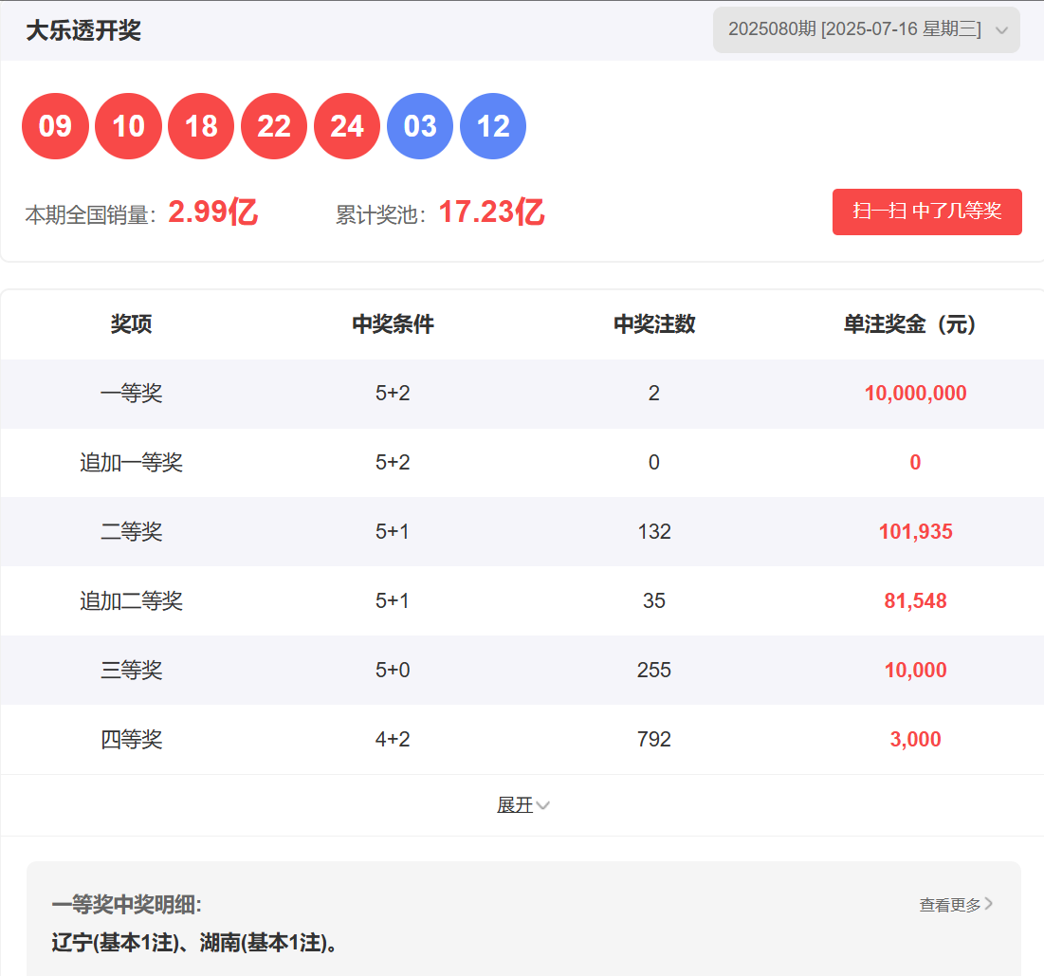Click the 奖项 column header
Screen dimensions: 1044x976
tap(131, 324)
